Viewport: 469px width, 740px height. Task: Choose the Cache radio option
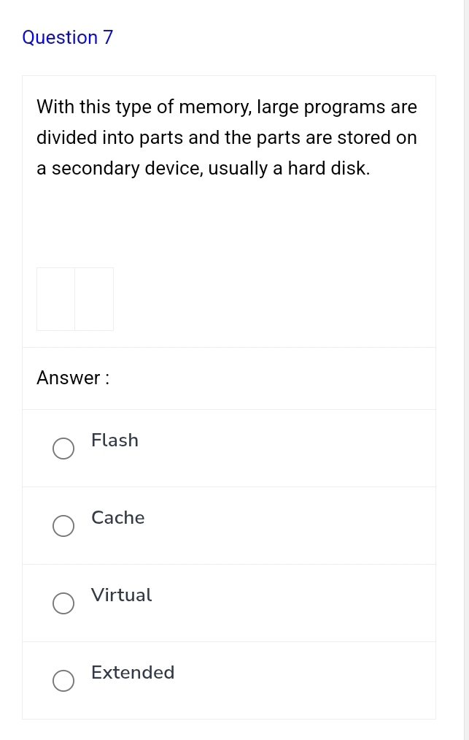point(63,526)
